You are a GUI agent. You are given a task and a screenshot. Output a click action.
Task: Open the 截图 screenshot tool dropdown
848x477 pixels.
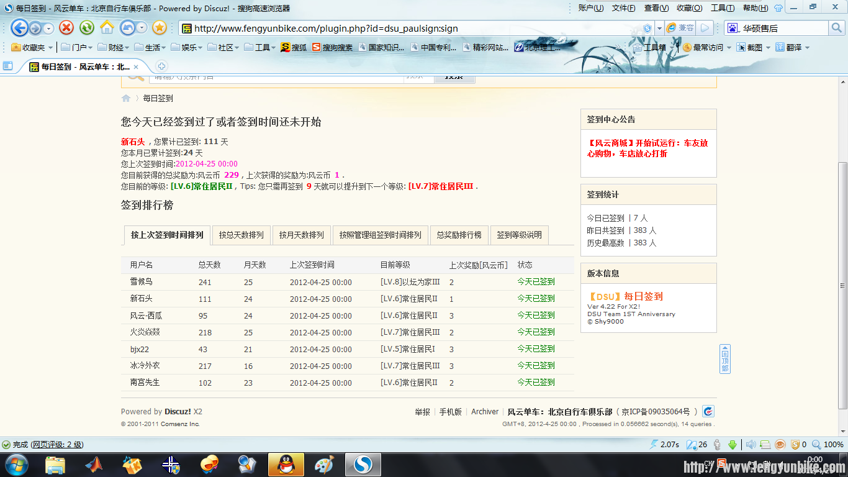754,47
